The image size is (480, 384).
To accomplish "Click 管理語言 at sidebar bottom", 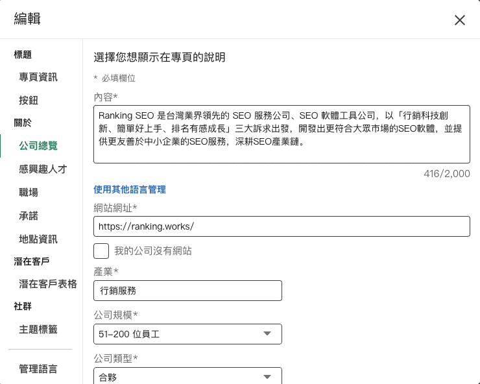I will 38,369.
